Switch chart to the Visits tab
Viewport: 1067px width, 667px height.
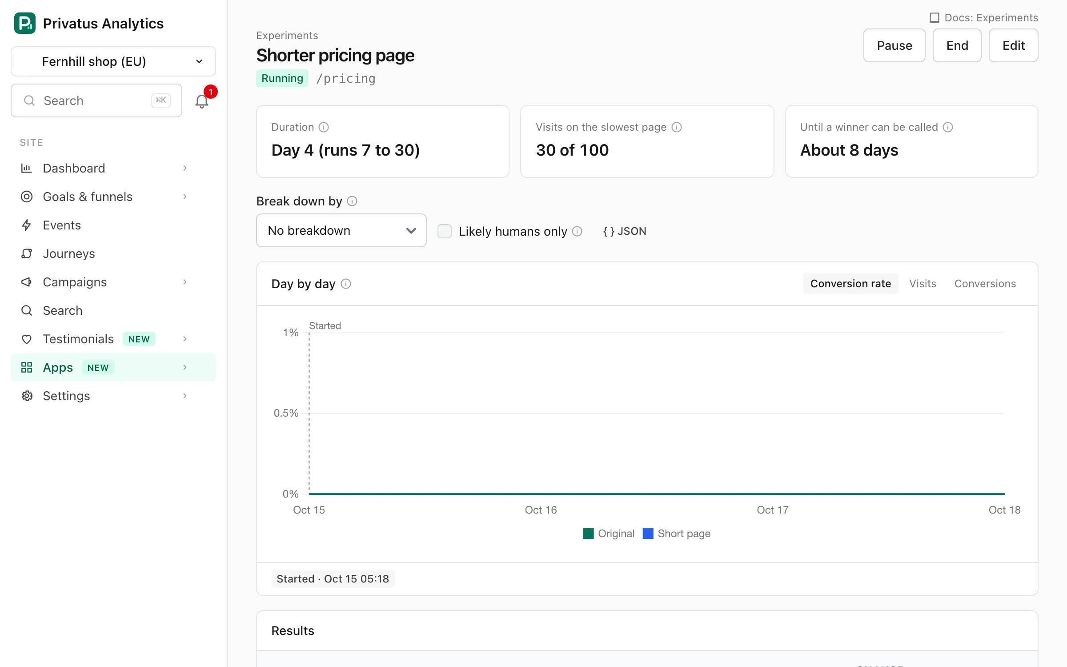point(923,284)
